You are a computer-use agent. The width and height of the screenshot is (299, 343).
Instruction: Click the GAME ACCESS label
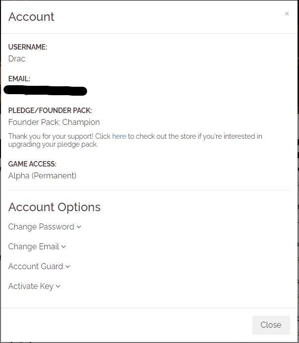[x=32, y=164]
